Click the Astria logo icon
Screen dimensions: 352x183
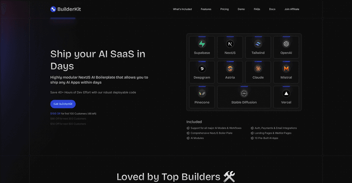point(230,68)
